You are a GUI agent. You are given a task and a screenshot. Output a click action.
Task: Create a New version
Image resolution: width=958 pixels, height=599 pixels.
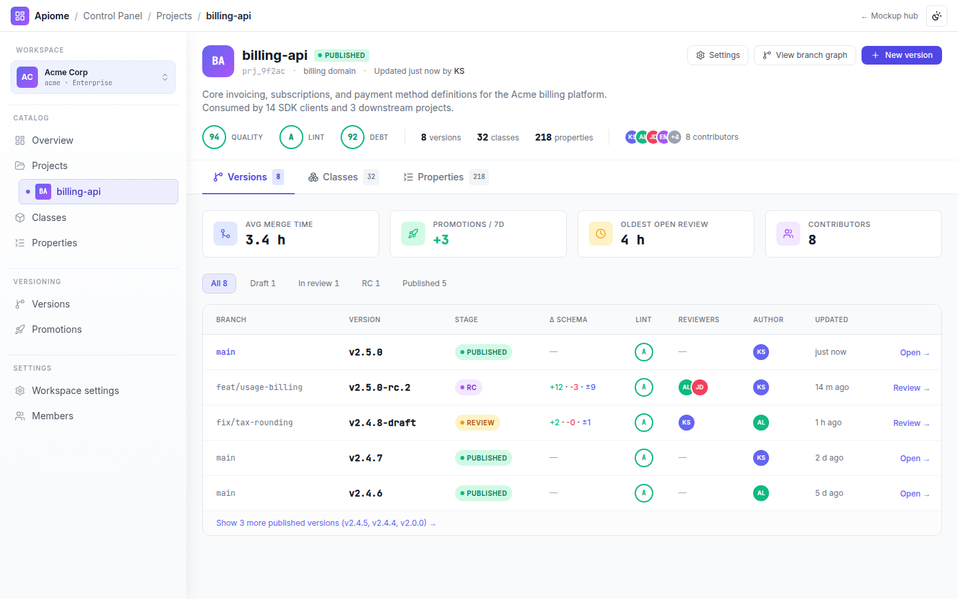[x=901, y=55]
